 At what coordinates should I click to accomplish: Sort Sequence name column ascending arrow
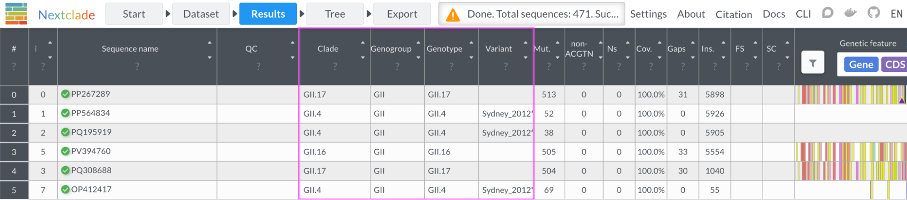tap(210, 43)
